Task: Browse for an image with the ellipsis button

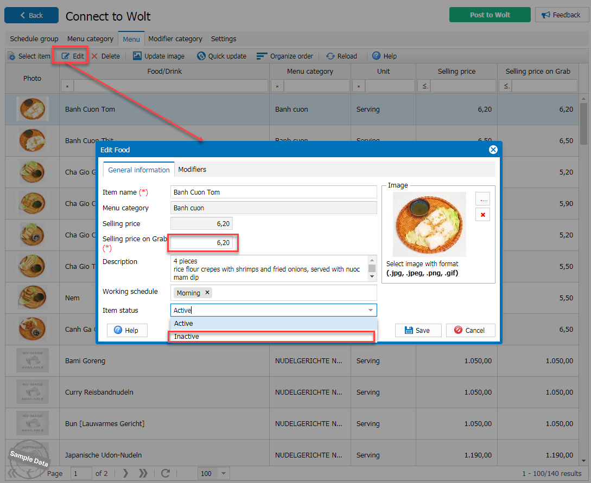Action: tap(483, 199)
